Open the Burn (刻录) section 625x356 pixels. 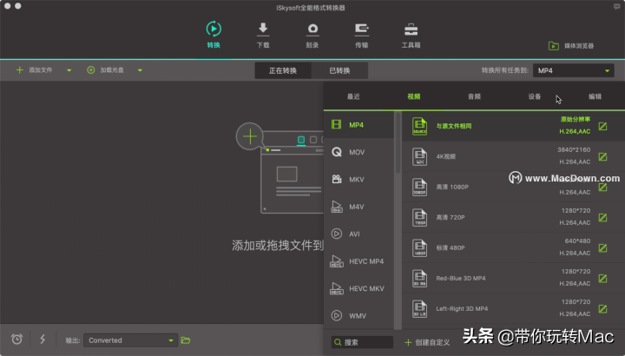[x=312, y=35]
